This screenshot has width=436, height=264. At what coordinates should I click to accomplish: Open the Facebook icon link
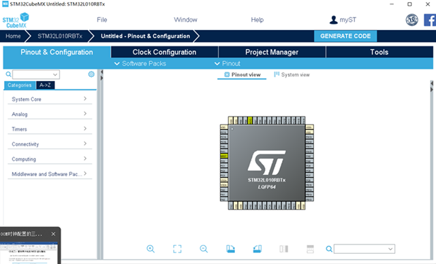pyautogui.click(x=430, y=20)
